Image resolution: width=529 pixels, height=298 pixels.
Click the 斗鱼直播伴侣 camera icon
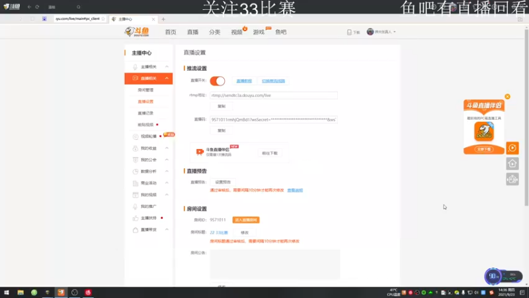[x=200, y=152]
